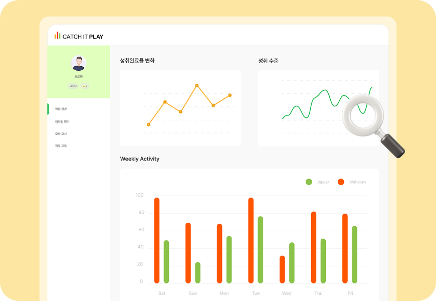Click the orange Withdraw bar for Wed
436x301 pixels.
click(282, 269)
